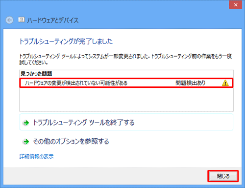Click the back arrow button

tap(9, 20)
